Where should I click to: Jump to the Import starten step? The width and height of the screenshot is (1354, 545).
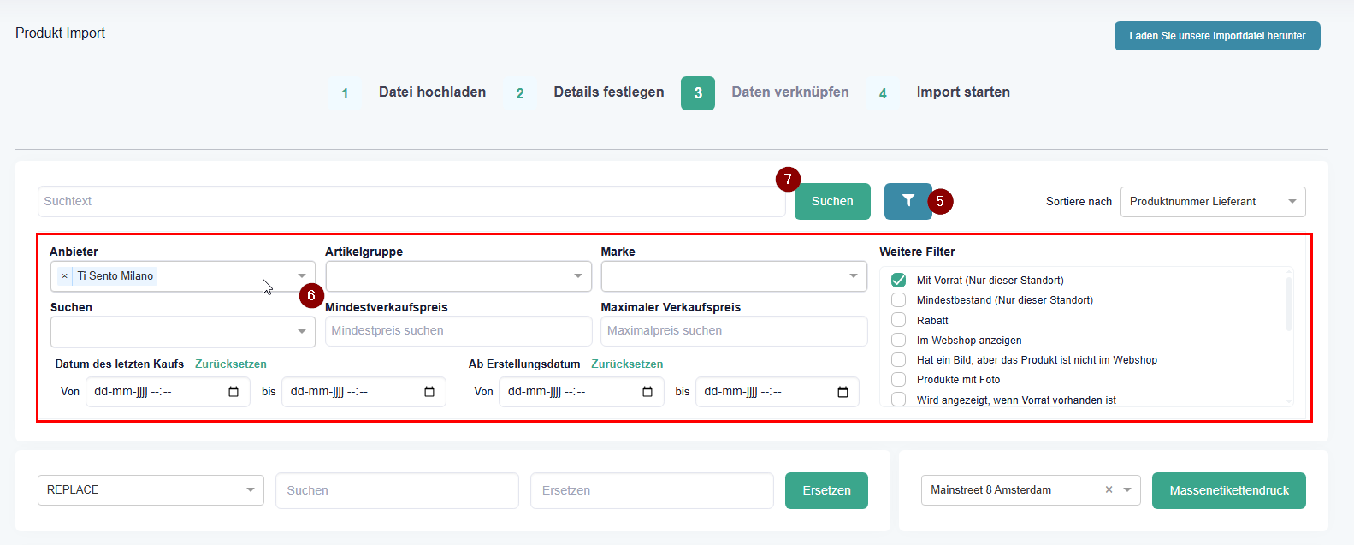[x=962, y=92]
